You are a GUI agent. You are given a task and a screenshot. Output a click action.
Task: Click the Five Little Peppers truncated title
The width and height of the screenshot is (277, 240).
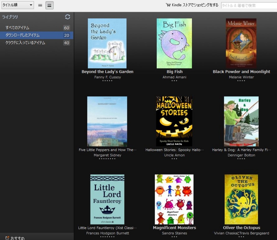point(108,150)
